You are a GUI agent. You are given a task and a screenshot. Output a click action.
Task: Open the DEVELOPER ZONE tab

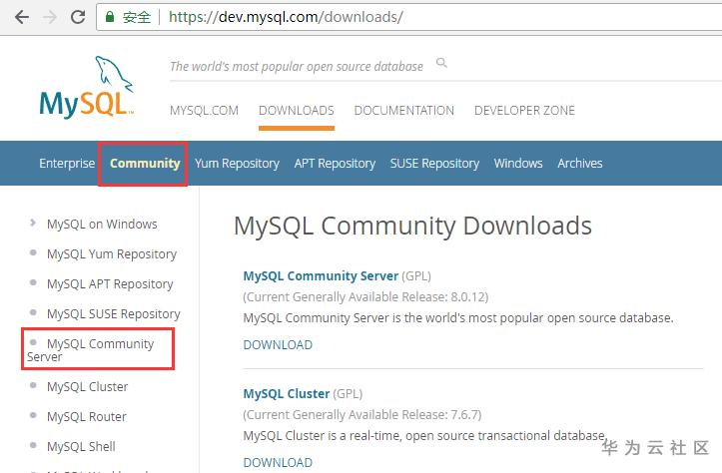pyautogui.click(x=524, y=111)
